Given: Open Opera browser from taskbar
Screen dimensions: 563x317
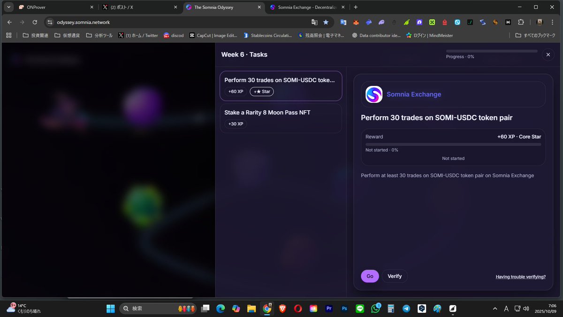Looking at the screenshot, I should click(298, 309).
